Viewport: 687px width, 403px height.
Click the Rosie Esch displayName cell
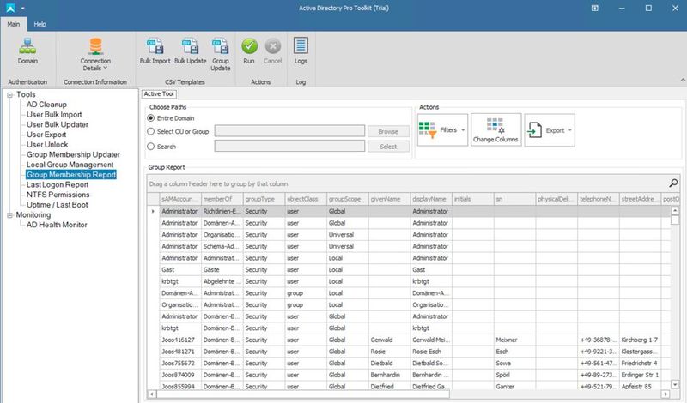tap(431, 352)
